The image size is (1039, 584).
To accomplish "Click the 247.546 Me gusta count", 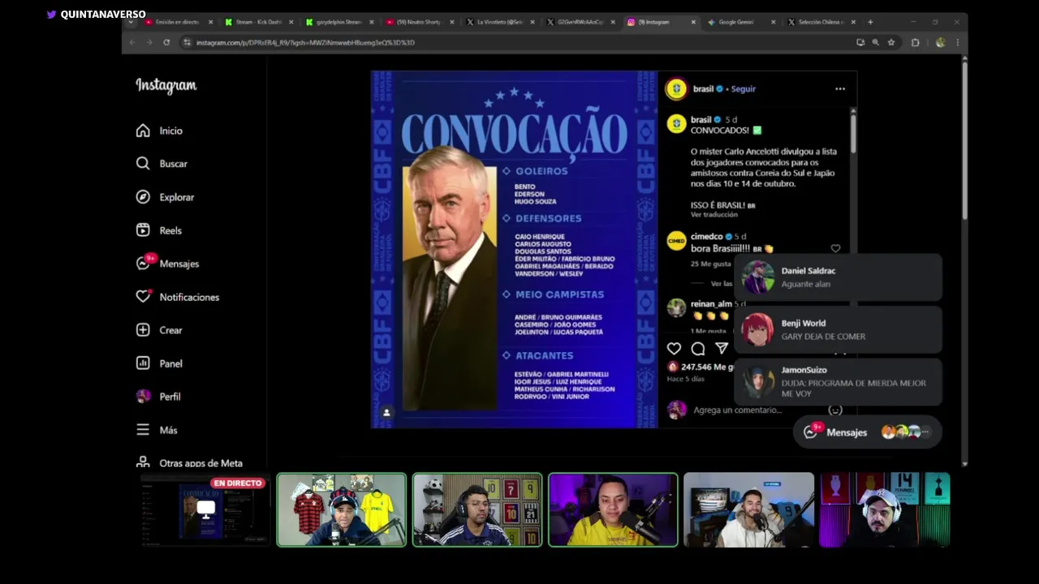I will 707,367.
